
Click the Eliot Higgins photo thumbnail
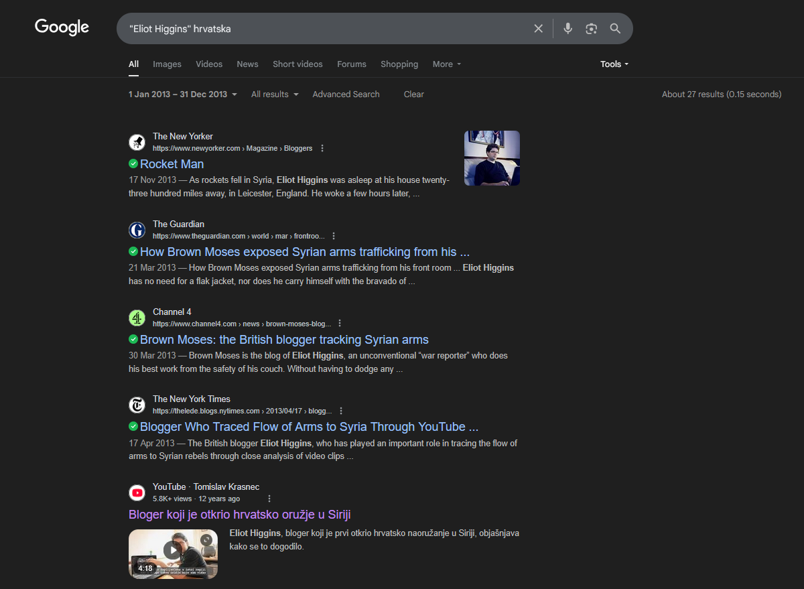tap(492, 158)
